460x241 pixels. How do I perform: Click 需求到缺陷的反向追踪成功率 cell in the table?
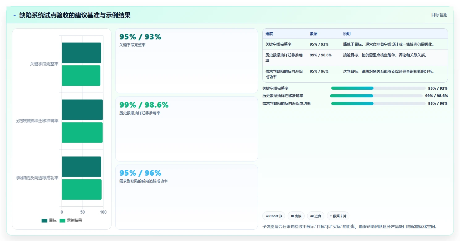284,74
